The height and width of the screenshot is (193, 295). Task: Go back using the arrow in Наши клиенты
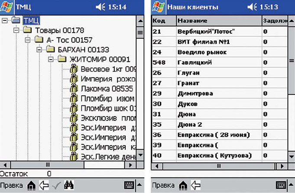pyautogui.click(x=195, y=185)
